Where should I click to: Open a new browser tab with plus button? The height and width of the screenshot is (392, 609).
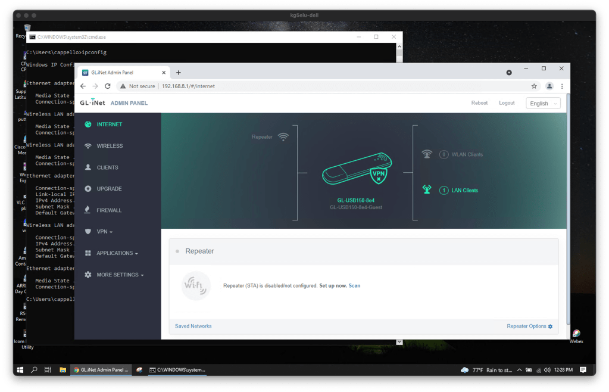pyautogui.click(x=178, y=72)
